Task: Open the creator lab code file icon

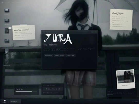Action: pyautogui.click(x=7, y=31)
